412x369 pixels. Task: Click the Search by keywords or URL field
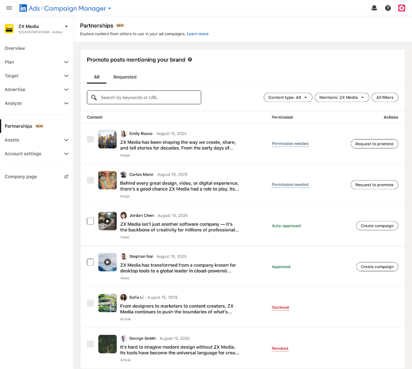click(147, 97)
